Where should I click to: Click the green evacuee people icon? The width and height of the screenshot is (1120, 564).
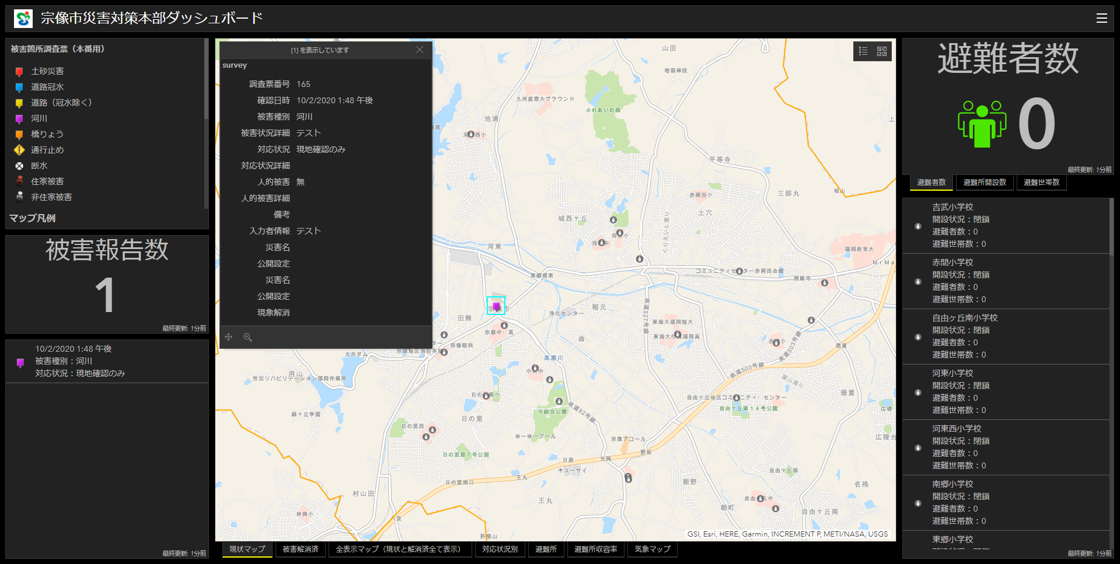982,124
